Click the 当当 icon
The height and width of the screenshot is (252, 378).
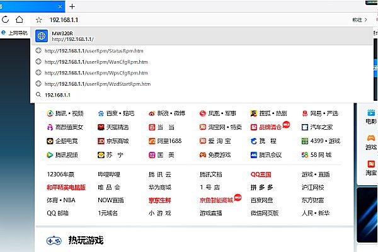click(x=152, y=127)
